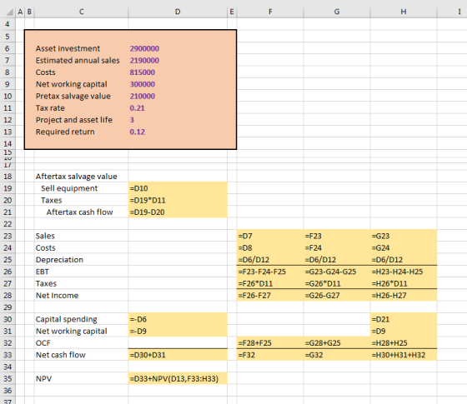Select the formula cell =H30+H31+H32
The width and height of the screenshot is (467, 404).
404,355
